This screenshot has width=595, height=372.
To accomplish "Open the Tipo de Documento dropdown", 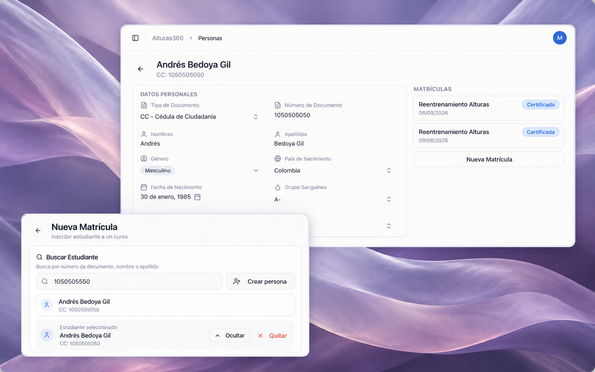I will 199,117.
